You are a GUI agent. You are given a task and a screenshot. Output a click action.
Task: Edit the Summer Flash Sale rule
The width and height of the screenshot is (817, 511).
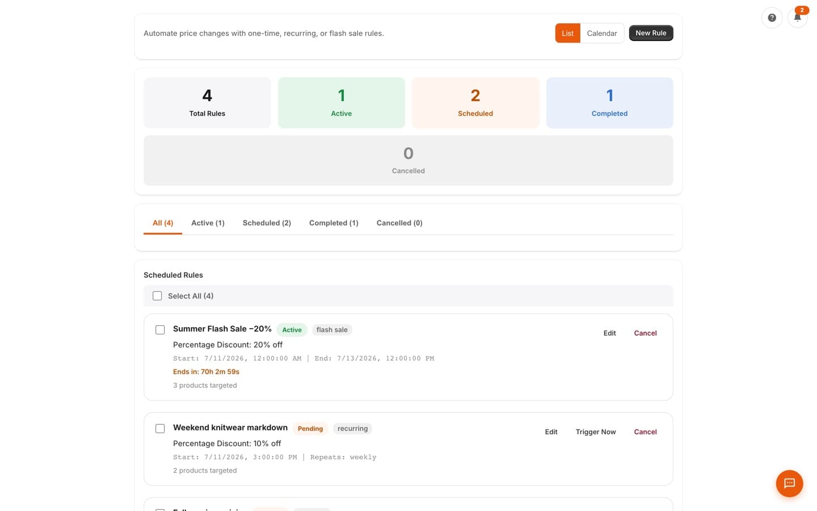click(x=609, y=333)
